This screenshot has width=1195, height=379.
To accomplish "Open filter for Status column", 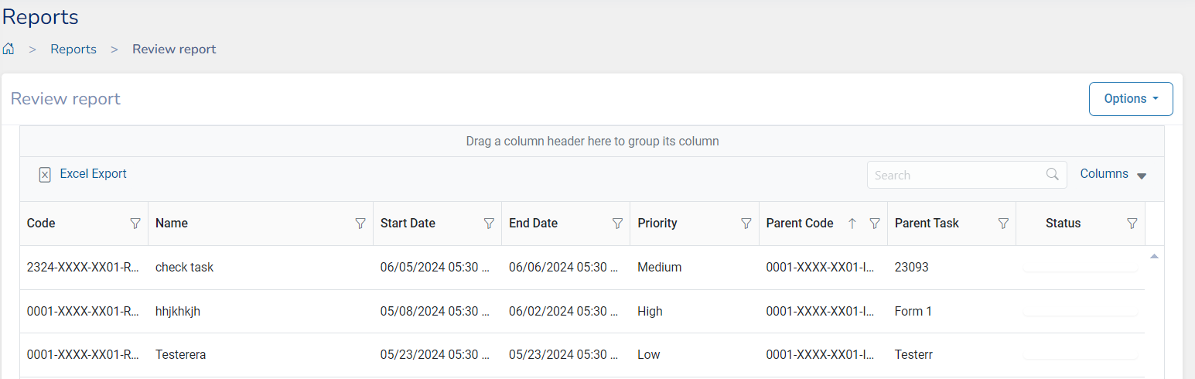I will point(1132,224).
